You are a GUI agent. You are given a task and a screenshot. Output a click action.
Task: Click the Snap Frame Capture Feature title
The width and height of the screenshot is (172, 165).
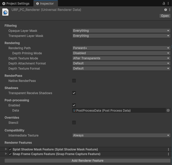56,154
